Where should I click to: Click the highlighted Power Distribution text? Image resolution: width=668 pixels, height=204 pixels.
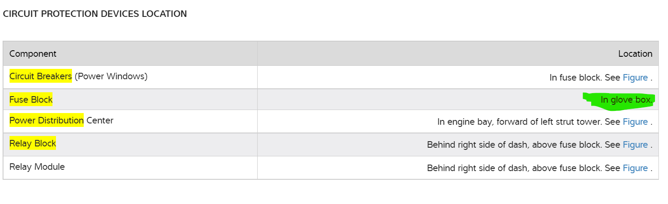click(x=46, y=120)
